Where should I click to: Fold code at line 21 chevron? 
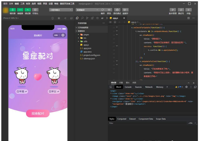point(117,61)
